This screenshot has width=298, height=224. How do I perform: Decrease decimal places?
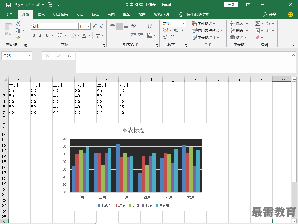tap(172, 38)
